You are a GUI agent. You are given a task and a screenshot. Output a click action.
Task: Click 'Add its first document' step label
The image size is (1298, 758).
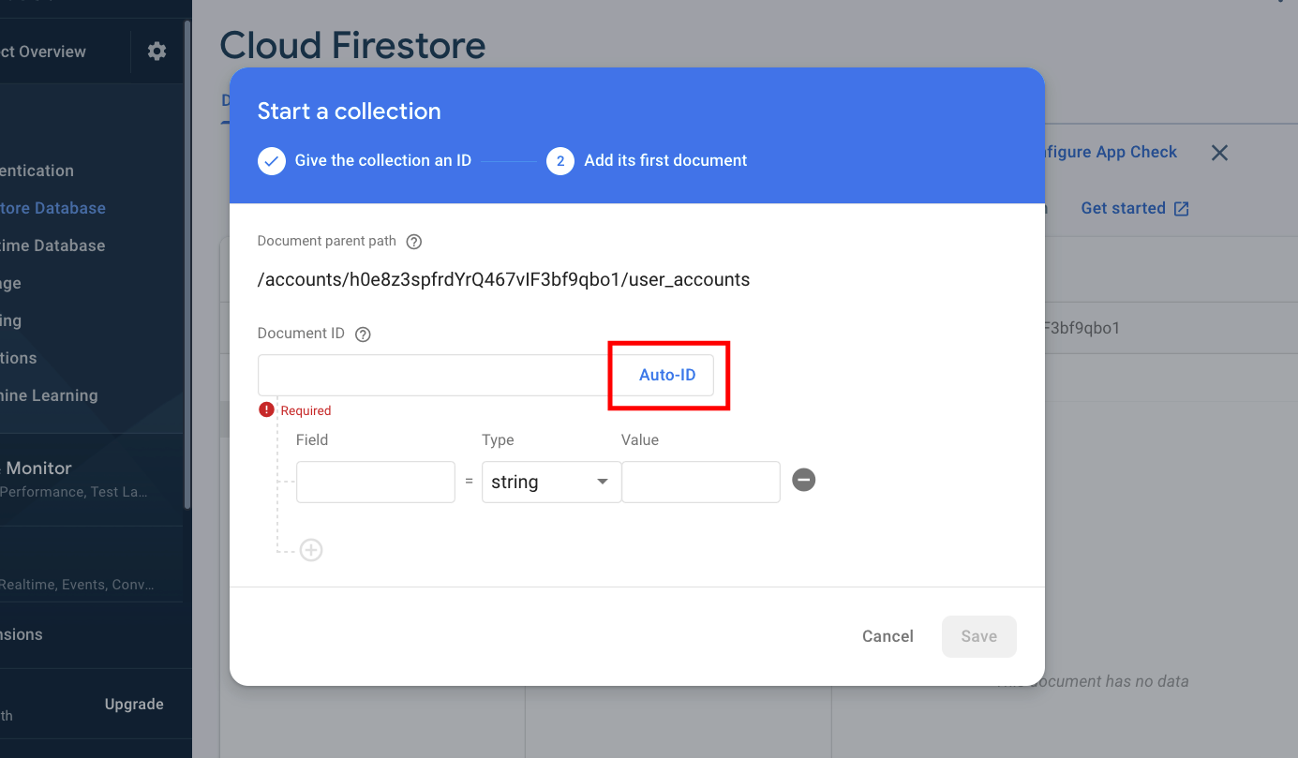[x=665, y=160]
